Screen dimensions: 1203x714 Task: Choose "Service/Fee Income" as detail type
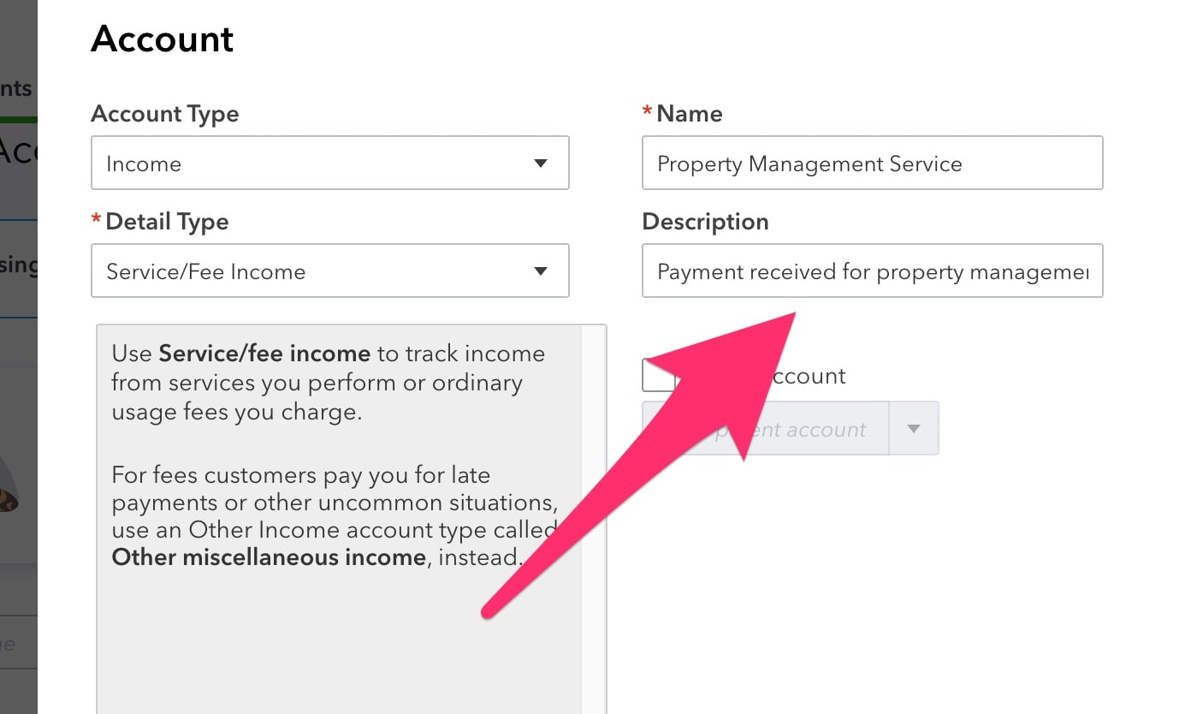(x=330, y=271)
